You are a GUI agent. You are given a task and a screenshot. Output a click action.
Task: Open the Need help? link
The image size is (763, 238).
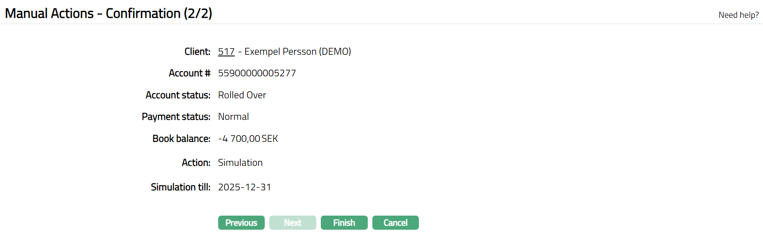pyautogui.click(x=738, y=15)
